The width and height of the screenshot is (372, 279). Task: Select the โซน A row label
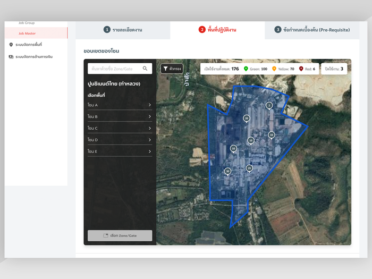pyautogui.click(x=92, y=105)
